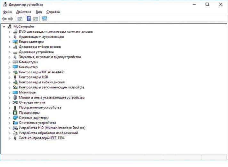Screen dimensions: 228x167
Task: Expand the Устройства обработки изображений category
Action: (x=10, y=133)
